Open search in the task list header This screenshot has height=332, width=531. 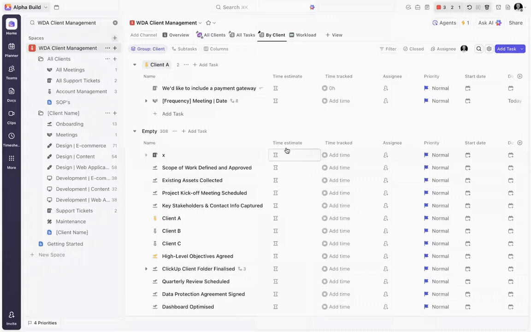479,49
